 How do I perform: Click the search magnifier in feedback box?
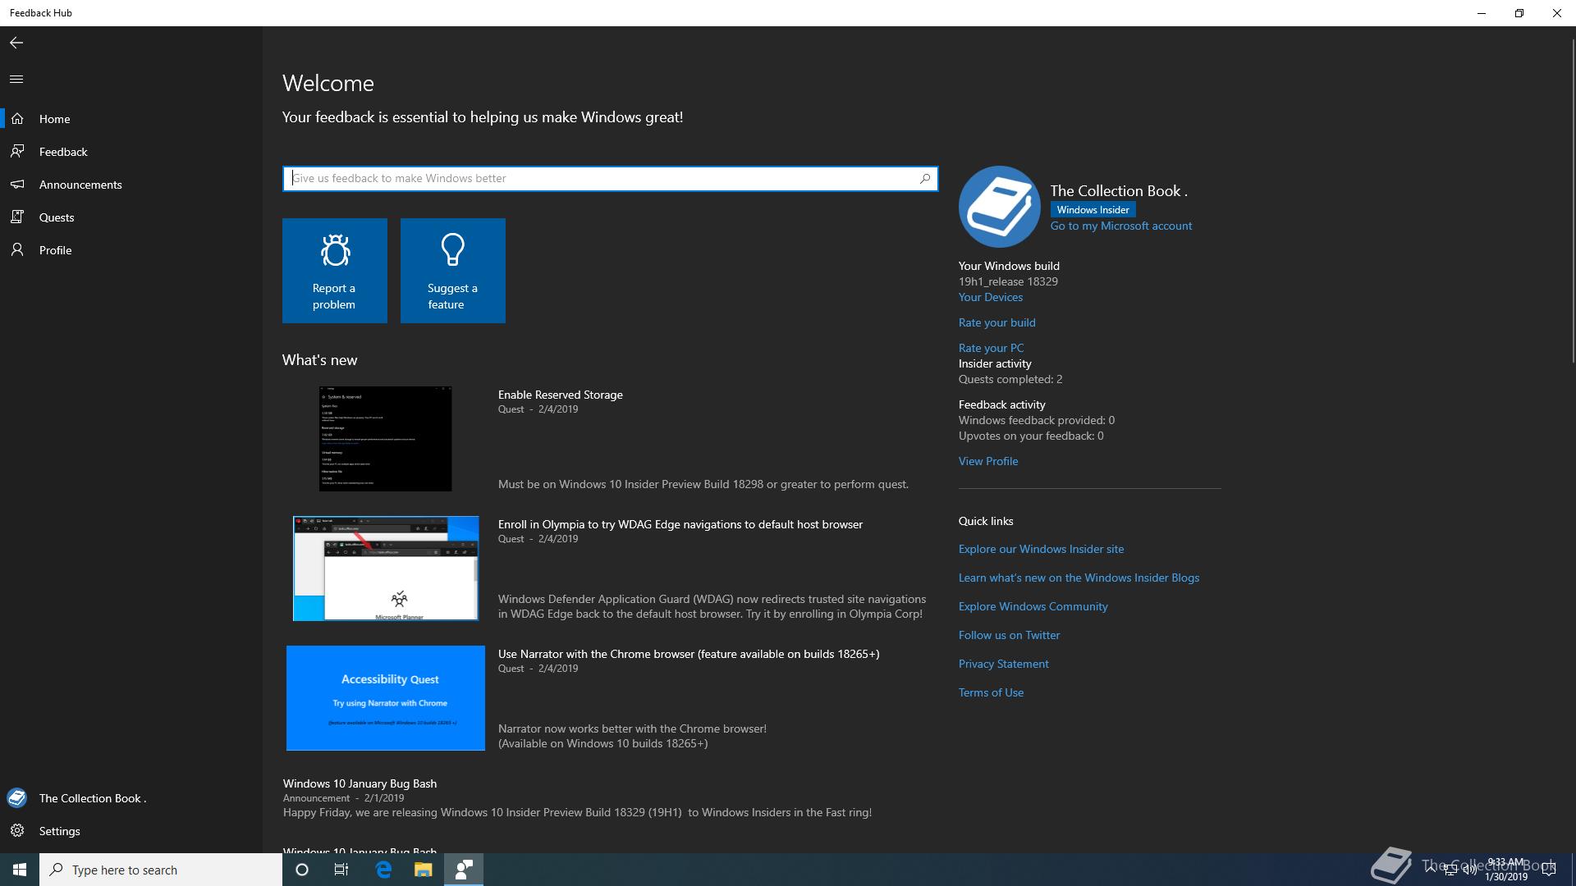tap(925, 178)
